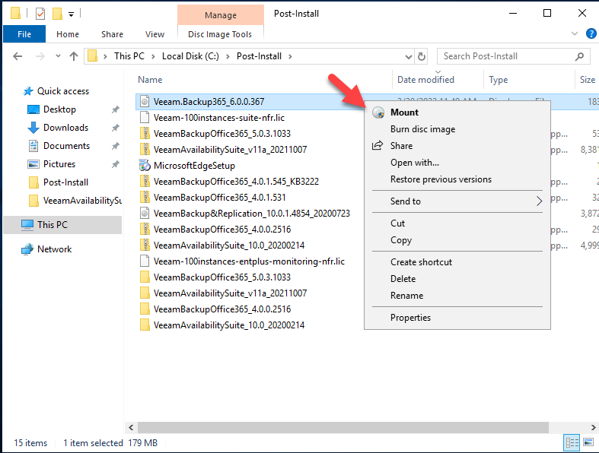The height and width of the screenshot is (453, 599).
Task: Choose Copy from the context menu
Action: [457, 240]
